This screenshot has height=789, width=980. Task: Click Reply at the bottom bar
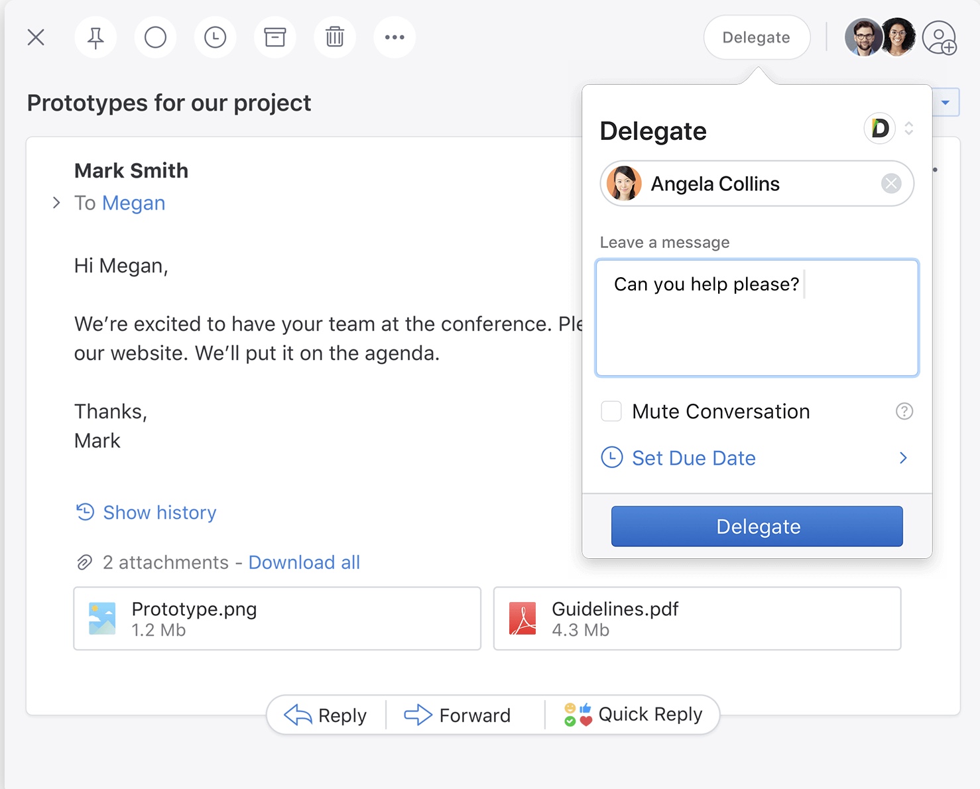(326, 715)
